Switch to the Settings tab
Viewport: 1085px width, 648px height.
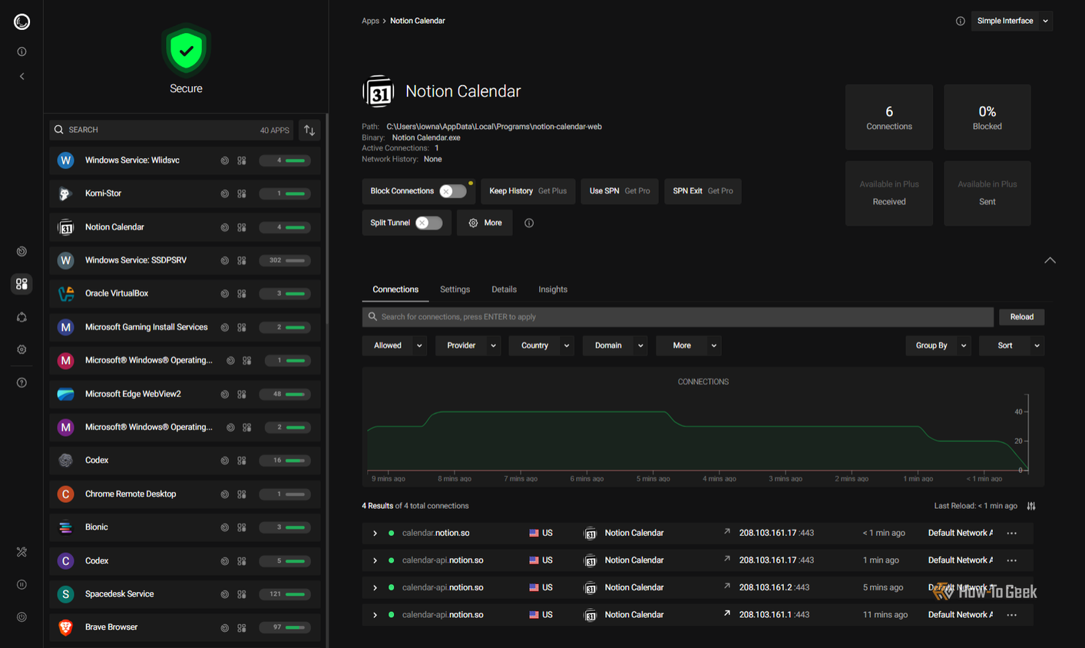click(x=455, y=290)
